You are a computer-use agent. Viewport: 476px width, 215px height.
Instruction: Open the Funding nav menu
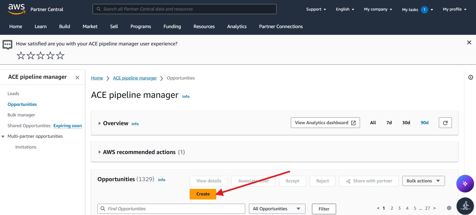pyautogui.click(x=172, y=27)
